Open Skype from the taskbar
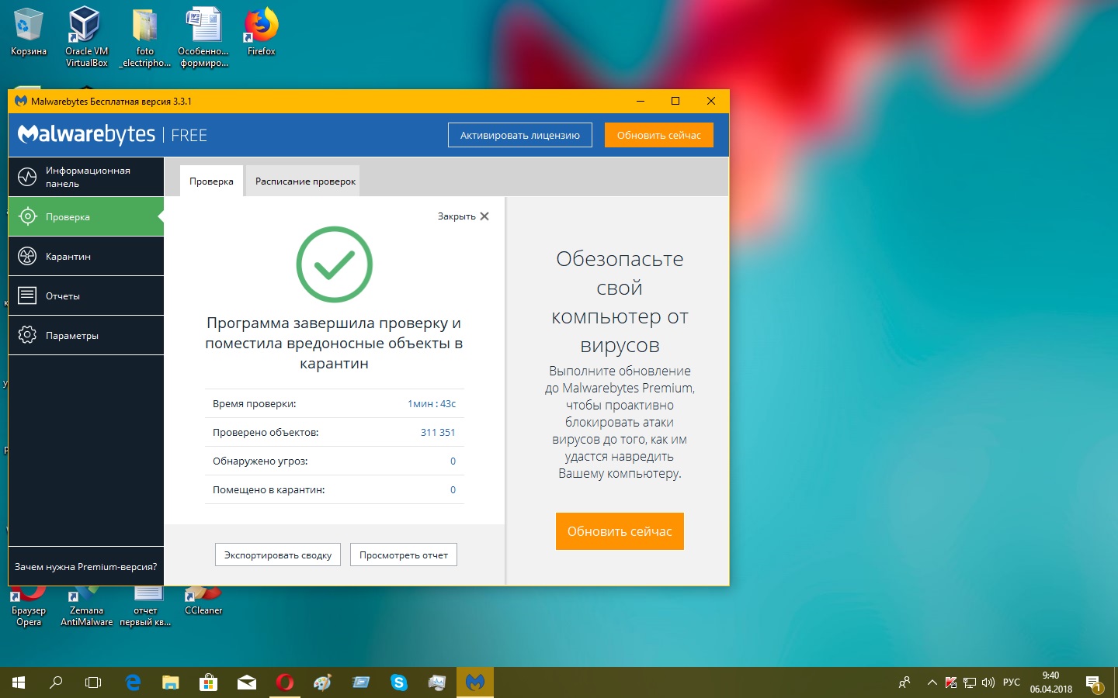The height and width of the screenshot is (698, 1118). click(x=399, y=682)
